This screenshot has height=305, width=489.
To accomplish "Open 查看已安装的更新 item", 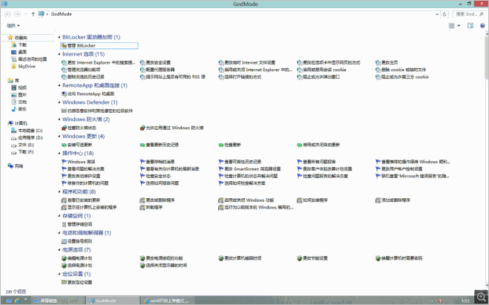I will [x=81, y=200].
